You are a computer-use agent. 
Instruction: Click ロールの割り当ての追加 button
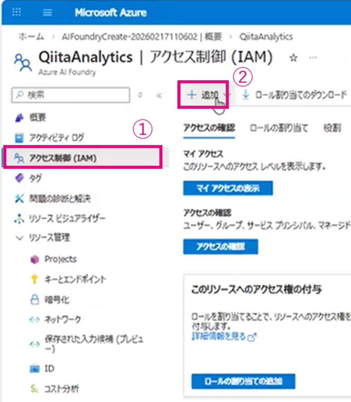pos(243,381)
